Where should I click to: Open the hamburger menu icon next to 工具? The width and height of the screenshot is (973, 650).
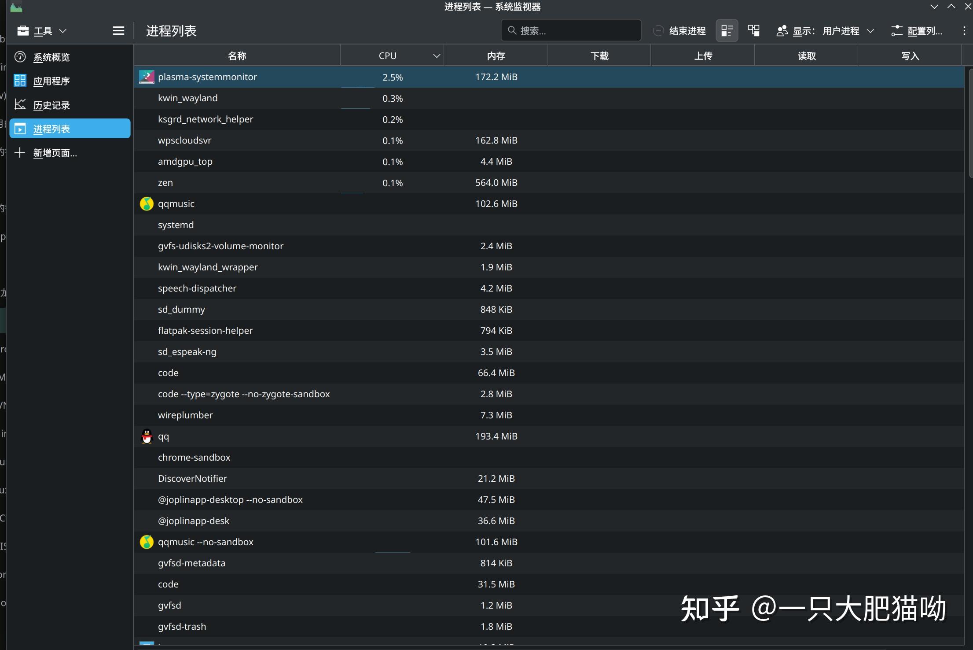pos(118,30)
